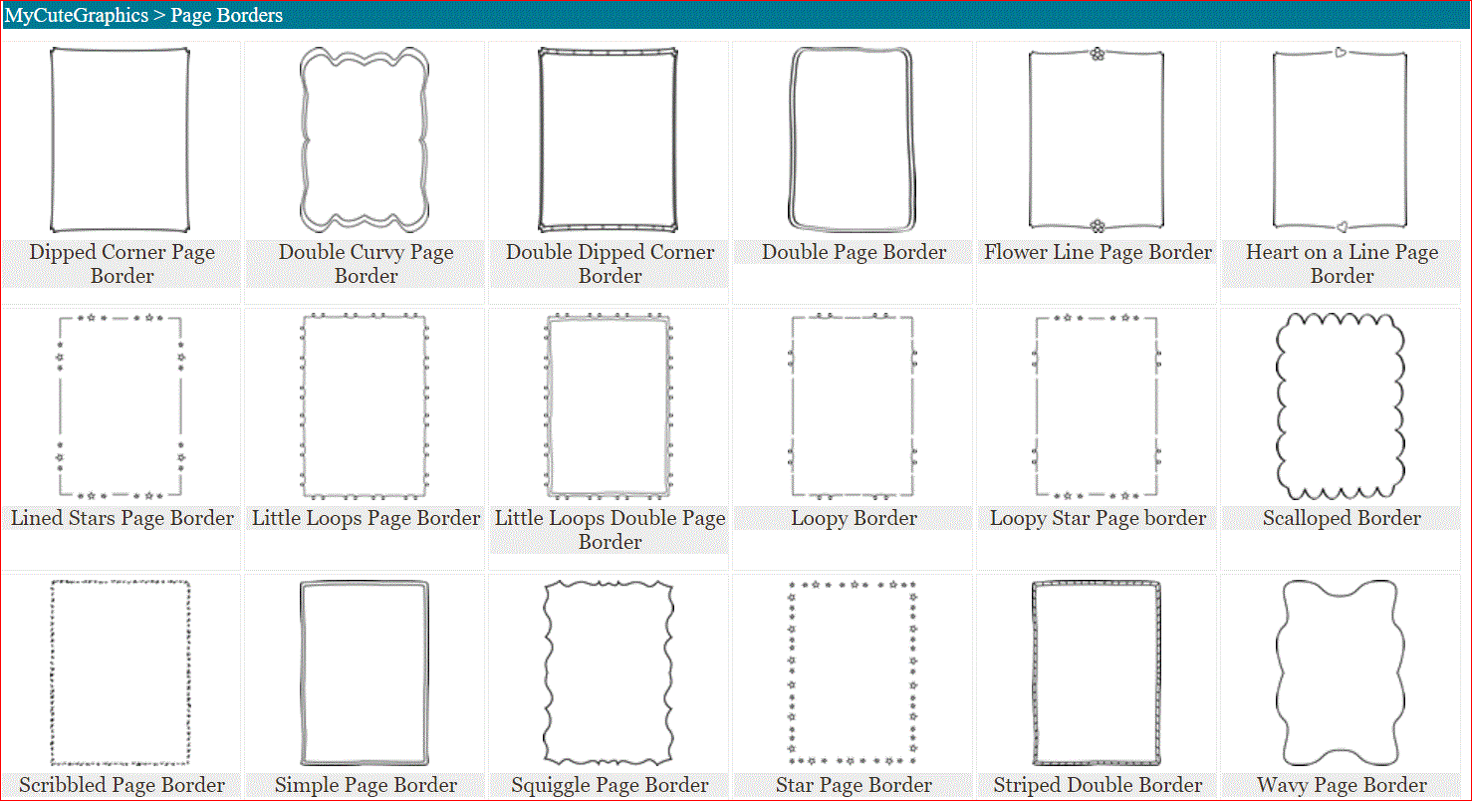Click the MyCuteGraphics breadcrumb link
The width and height of the screenshot is (1472, 801).
click(77, 15)
